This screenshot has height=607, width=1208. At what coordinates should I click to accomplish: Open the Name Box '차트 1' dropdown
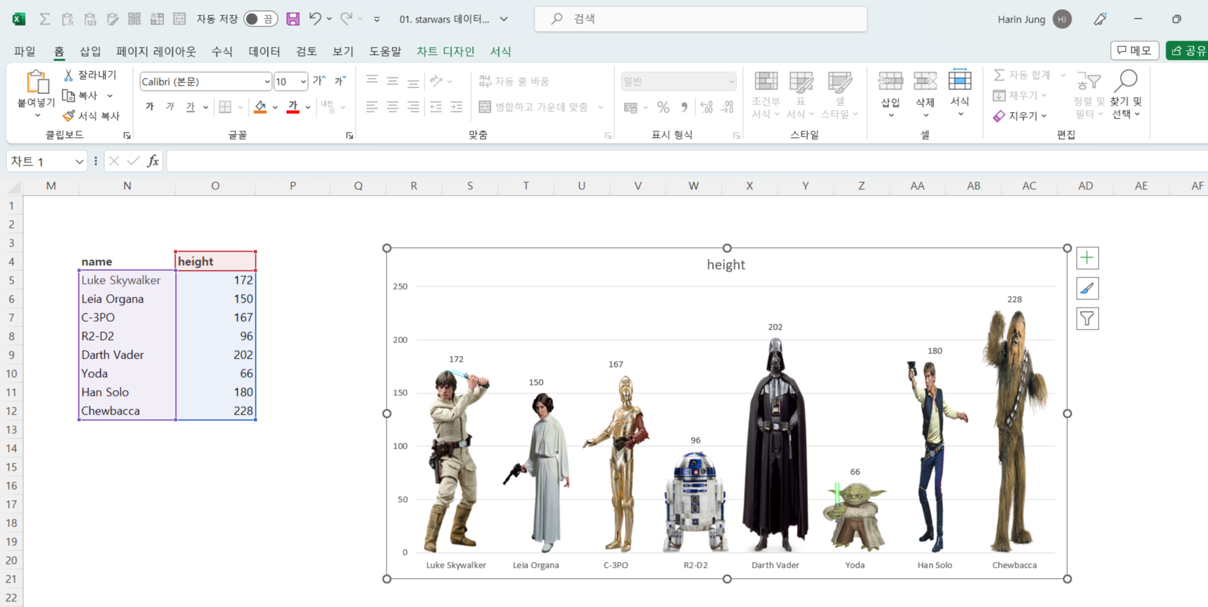[x=79, y=162]
